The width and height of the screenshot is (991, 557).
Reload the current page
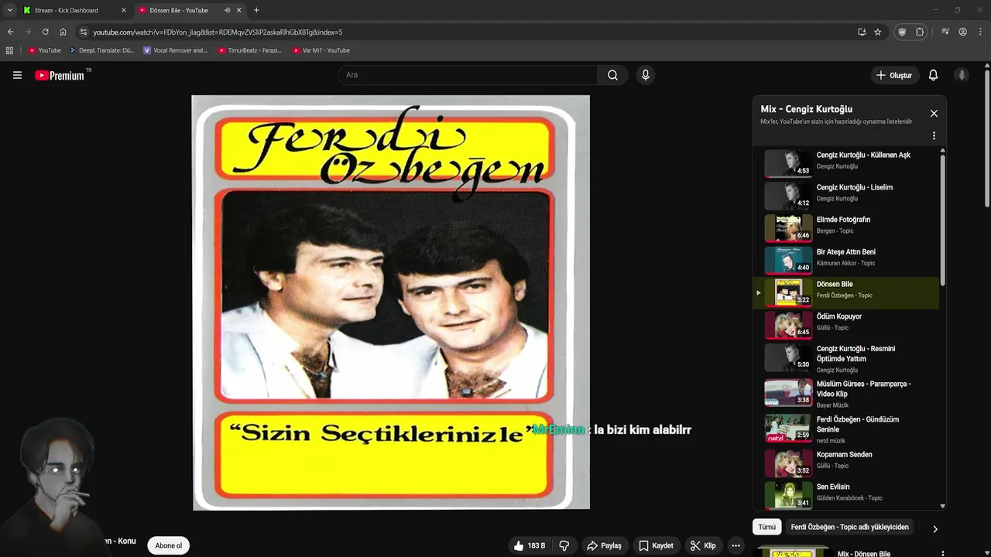pos(45,32)
